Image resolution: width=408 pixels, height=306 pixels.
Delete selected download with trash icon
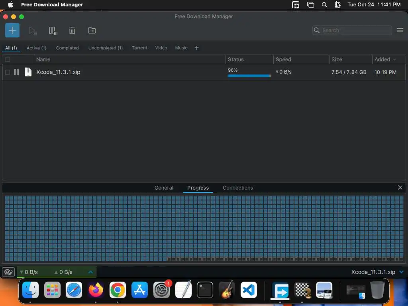coord(72,30)
